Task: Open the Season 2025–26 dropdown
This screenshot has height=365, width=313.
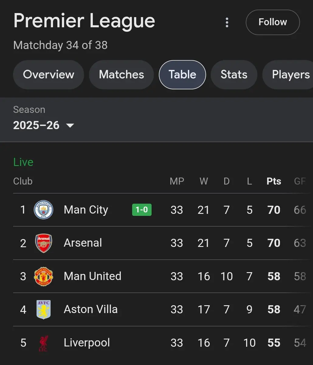Action: click(x=43, y=125)
